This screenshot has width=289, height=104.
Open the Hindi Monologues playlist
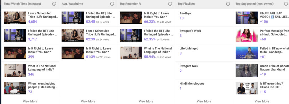(x=192, y=84)
